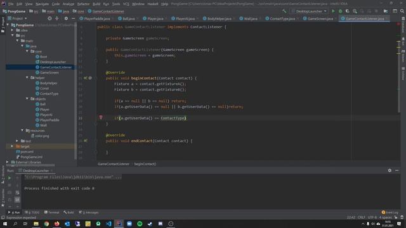Open Wall class in project tree
406x228 pixels.
tap(43, 125)
